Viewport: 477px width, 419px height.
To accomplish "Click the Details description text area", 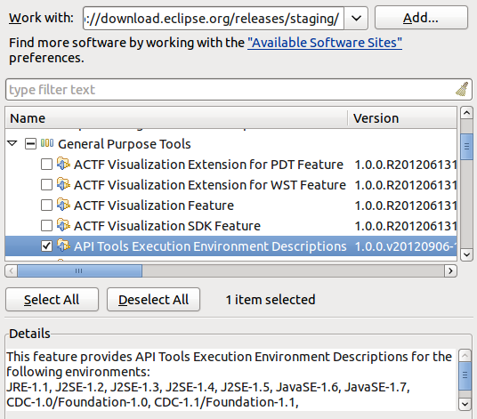I will point(230,380).
